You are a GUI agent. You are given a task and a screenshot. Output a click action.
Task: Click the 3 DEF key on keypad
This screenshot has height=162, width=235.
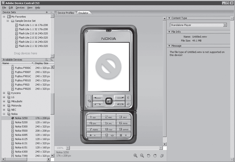(x=124, y=117)
